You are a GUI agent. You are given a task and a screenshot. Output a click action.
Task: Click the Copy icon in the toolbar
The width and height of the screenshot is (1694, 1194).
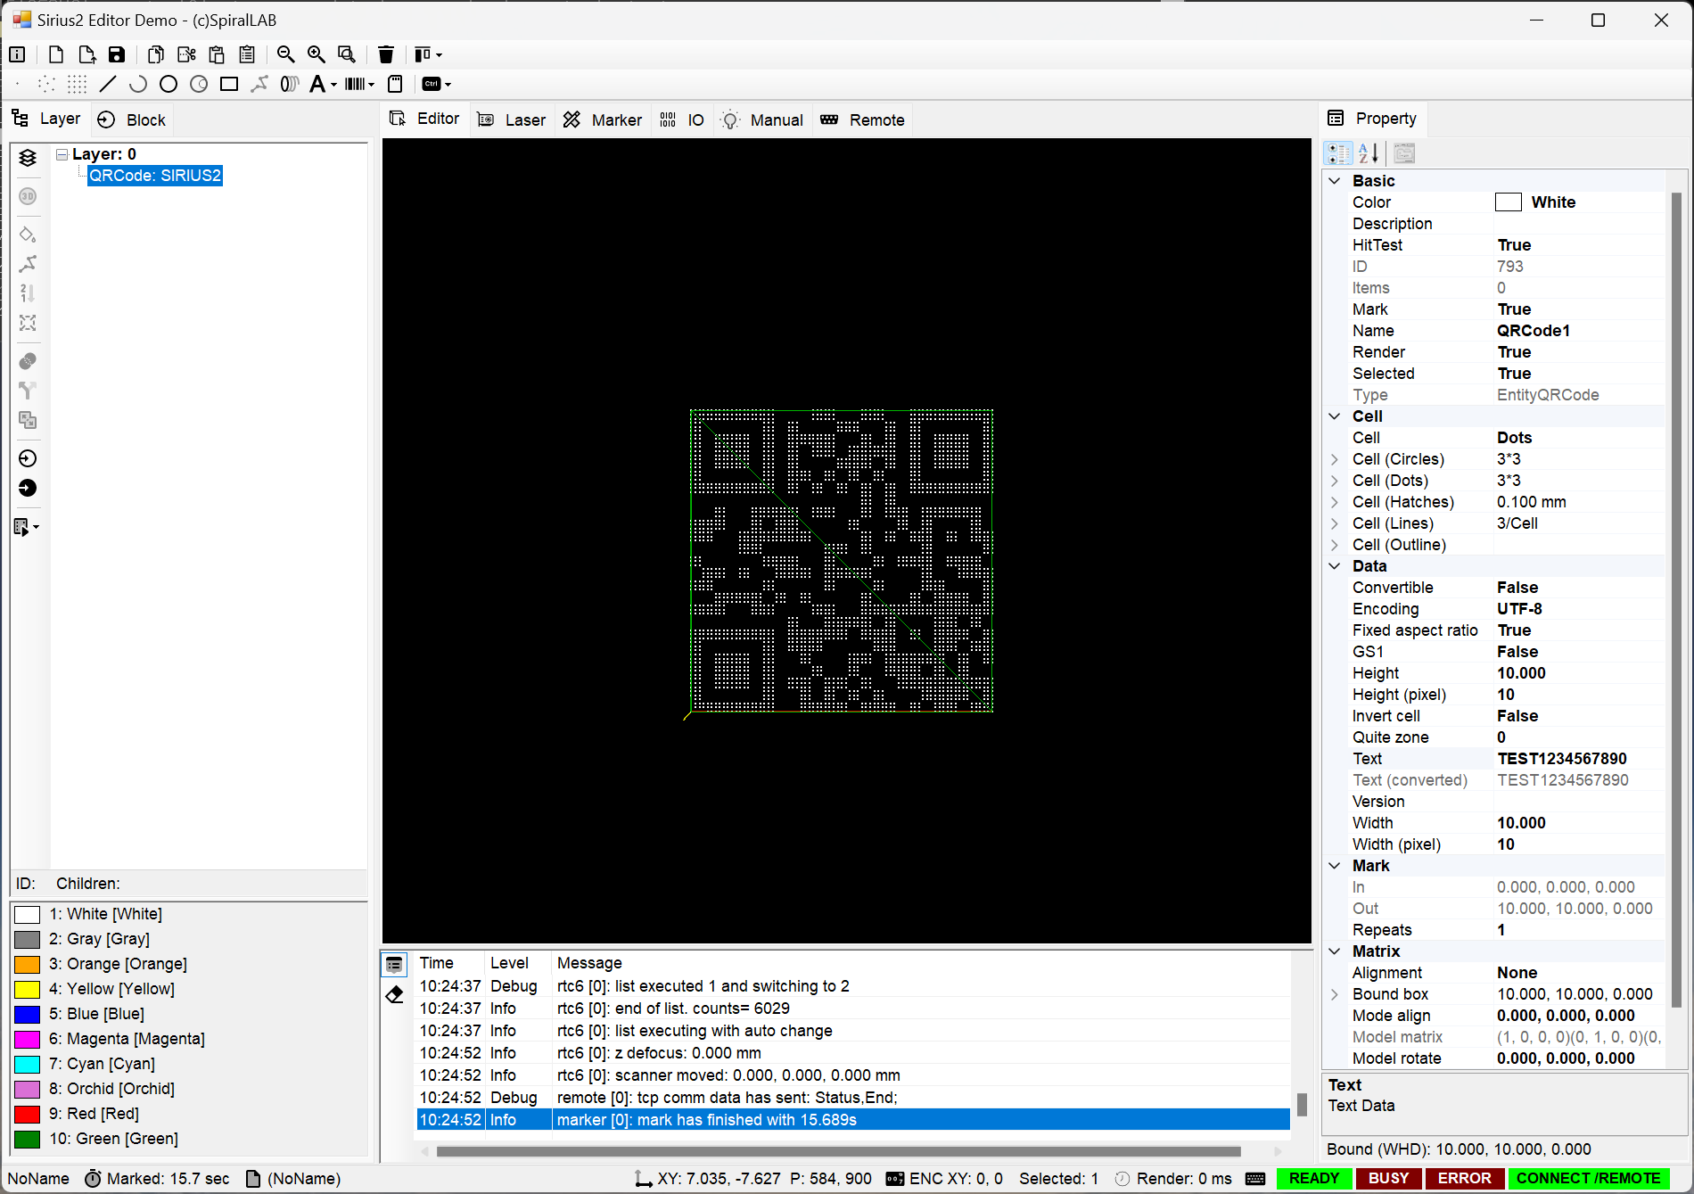(156, 54)
